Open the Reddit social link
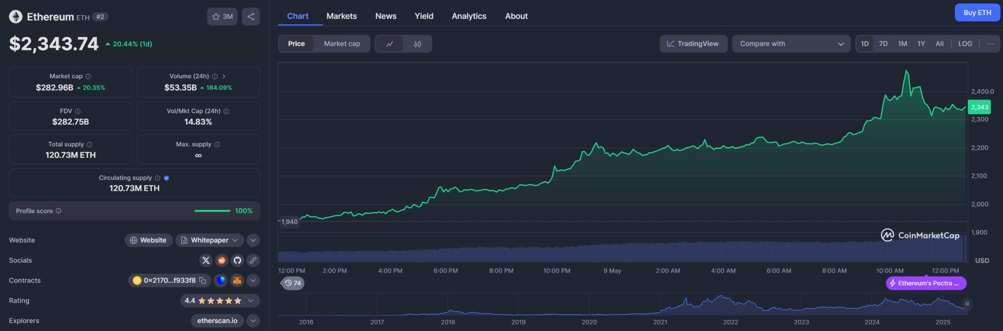This screenshot has height=331, width=1003. click(222, 261)
